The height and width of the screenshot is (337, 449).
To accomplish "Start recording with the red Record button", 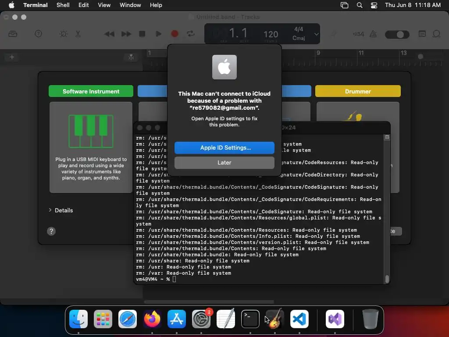I will click(175, 34).
